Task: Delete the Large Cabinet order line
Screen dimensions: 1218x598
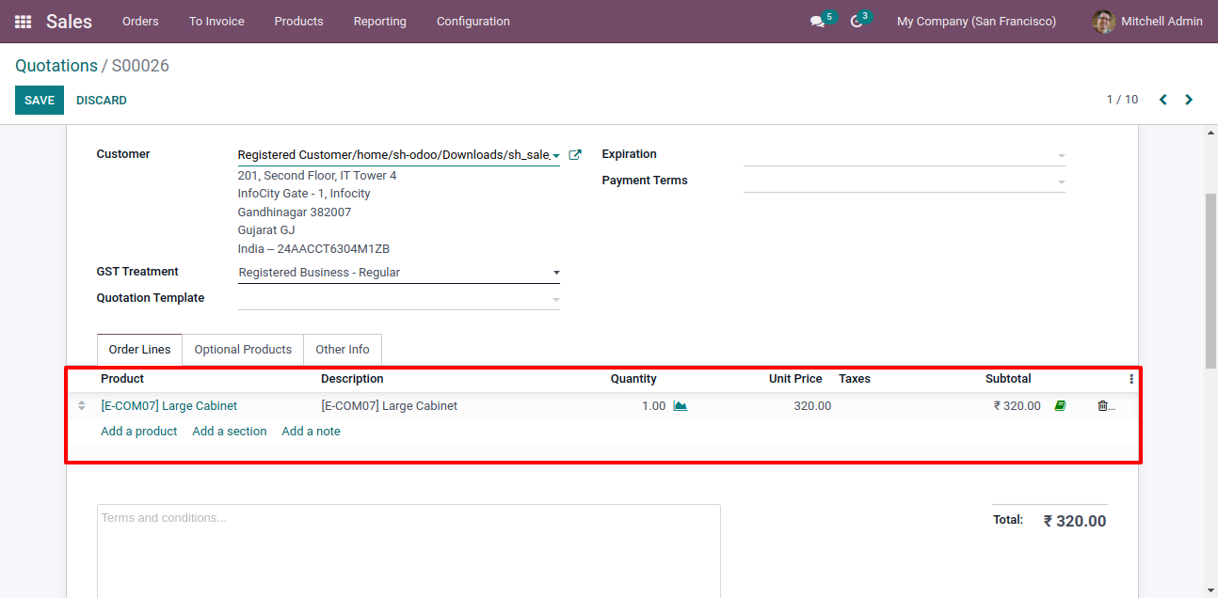Action: click(x=1103, y=406)
